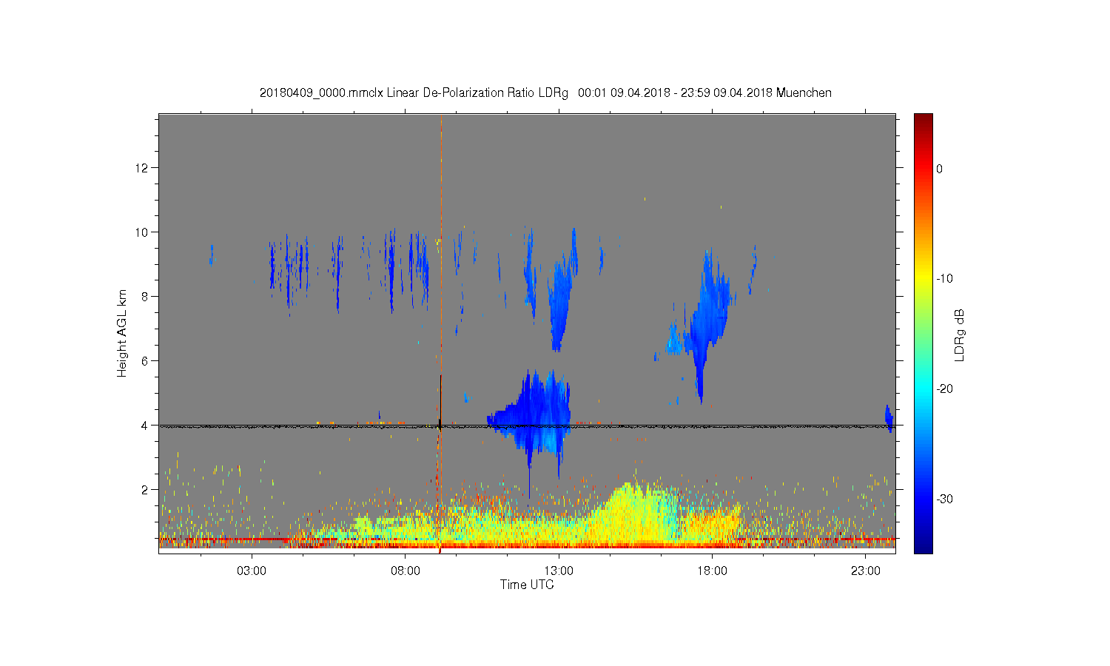1110x666 pixels.
Task: Click the height tick label 6
Action: pos(145,361)
